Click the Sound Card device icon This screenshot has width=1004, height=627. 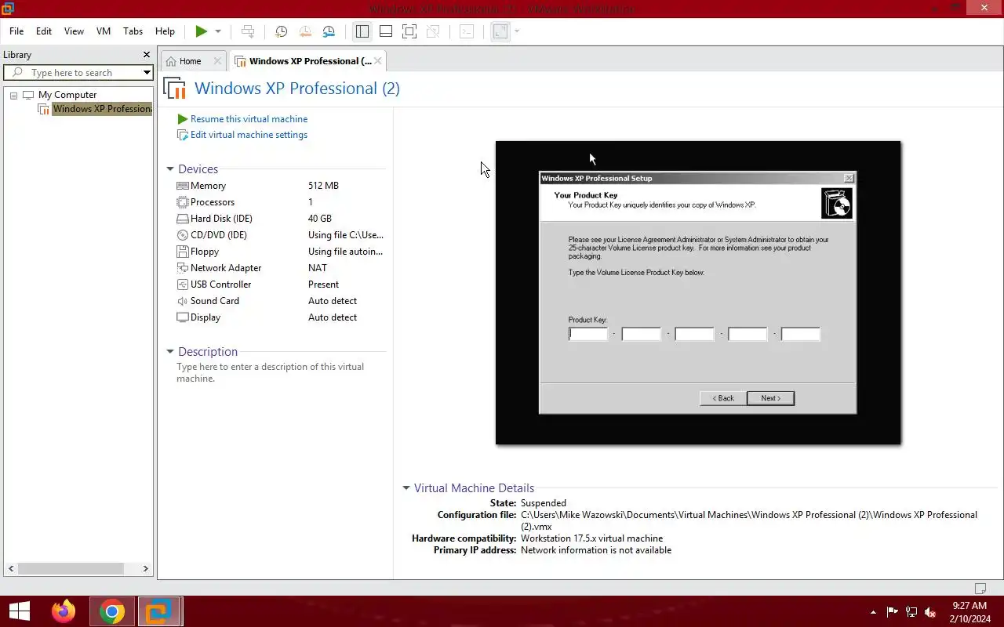pyautogui.click(x=183, y=301)
